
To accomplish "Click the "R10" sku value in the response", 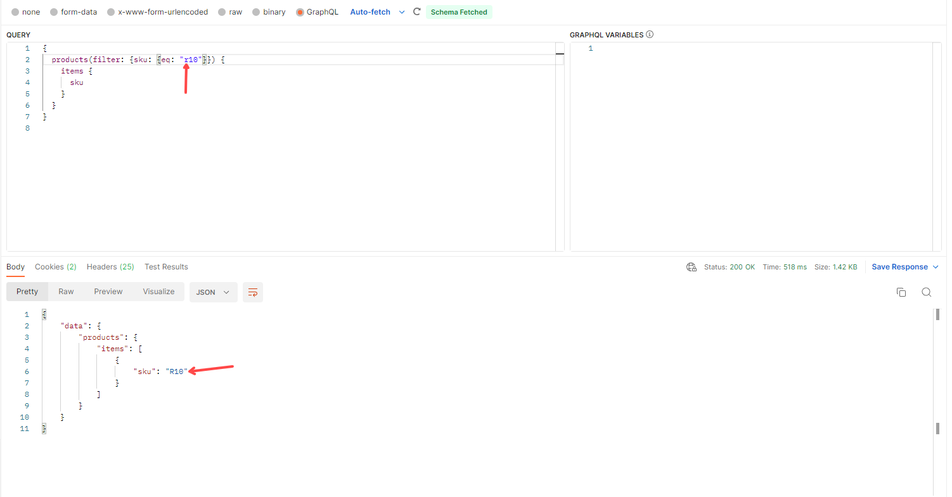I will (x=177, y=371).
